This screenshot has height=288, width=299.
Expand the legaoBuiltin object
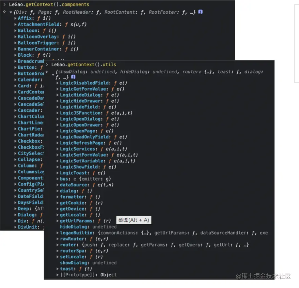[58, 233]
